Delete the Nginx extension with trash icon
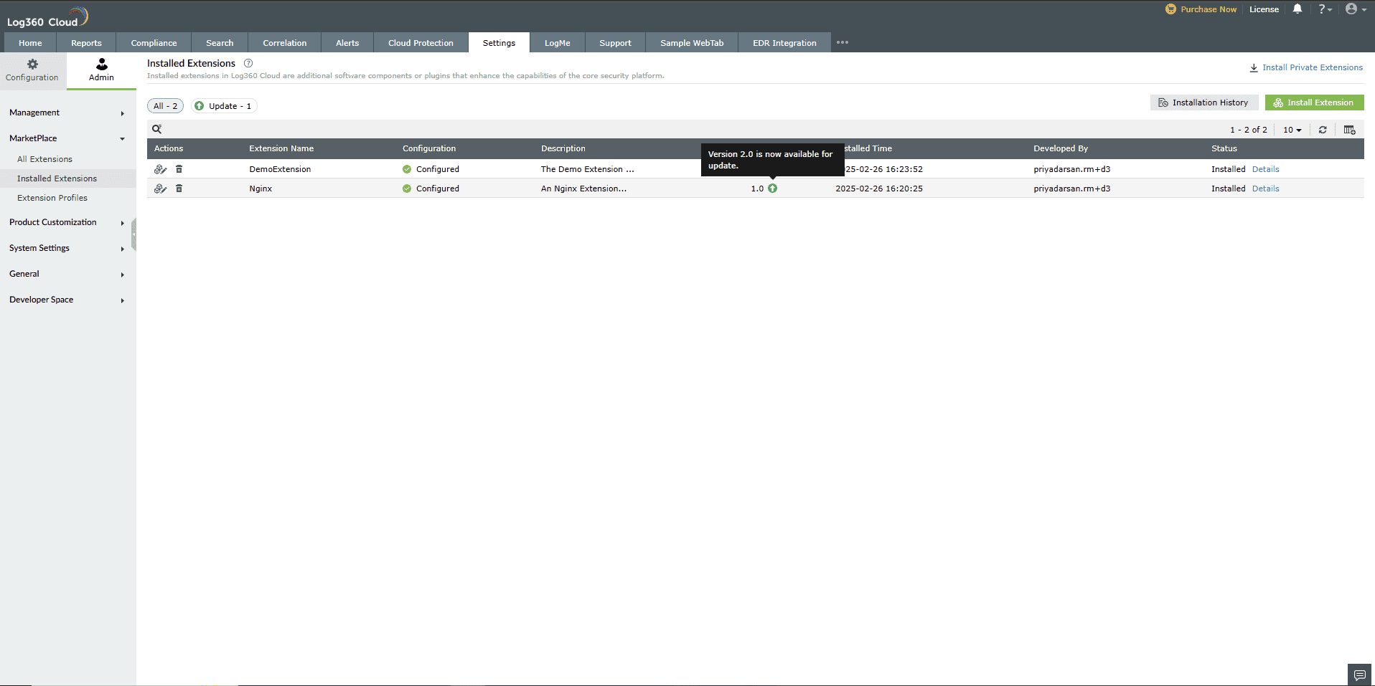Image resolution: width=1375 pixels, height=686 pixels. pos(179,189)
